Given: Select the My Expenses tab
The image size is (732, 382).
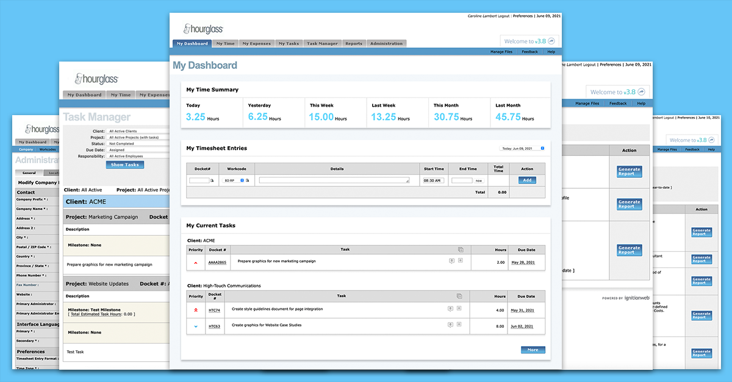Looking at the screenshot, I should (256, 44).
